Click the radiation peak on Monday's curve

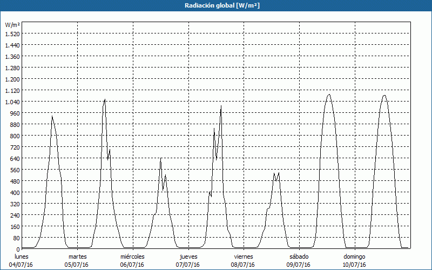[52, 116]
